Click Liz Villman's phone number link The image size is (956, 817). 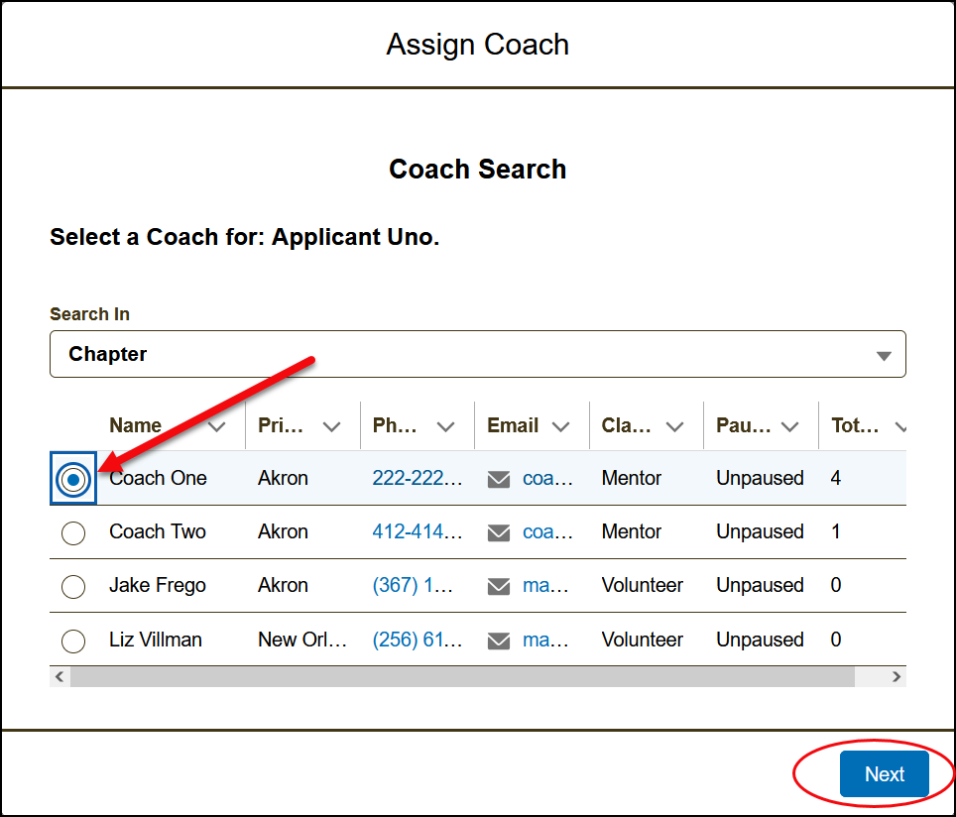(x=417, y=640)
